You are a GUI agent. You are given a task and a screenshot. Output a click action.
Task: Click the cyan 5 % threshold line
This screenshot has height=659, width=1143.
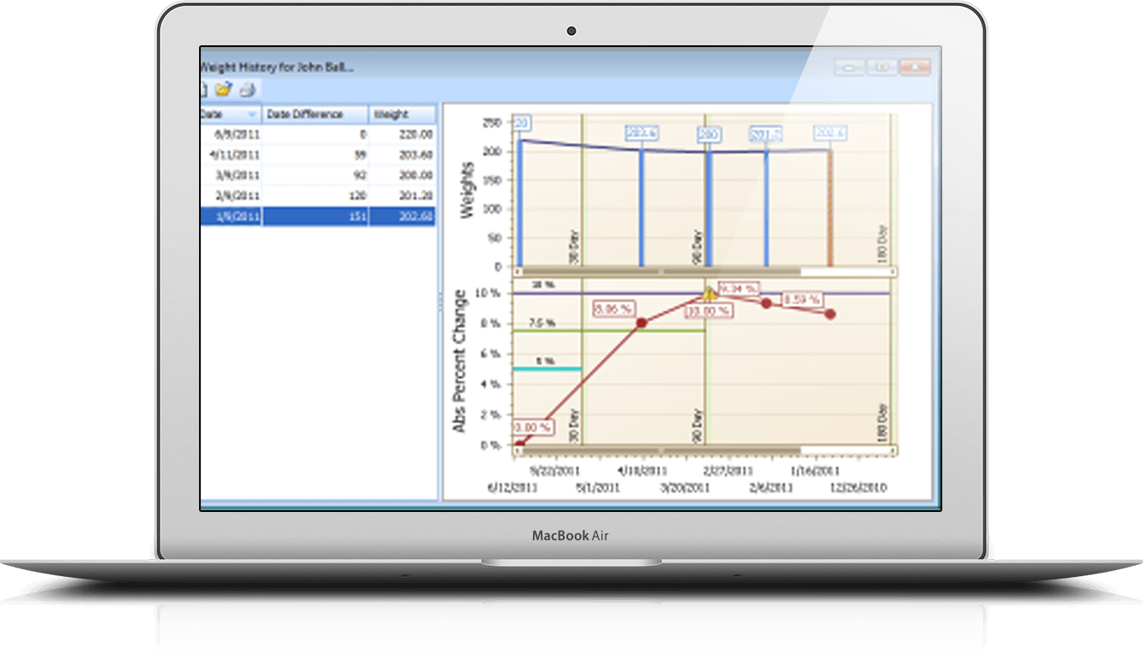[547, 368]
